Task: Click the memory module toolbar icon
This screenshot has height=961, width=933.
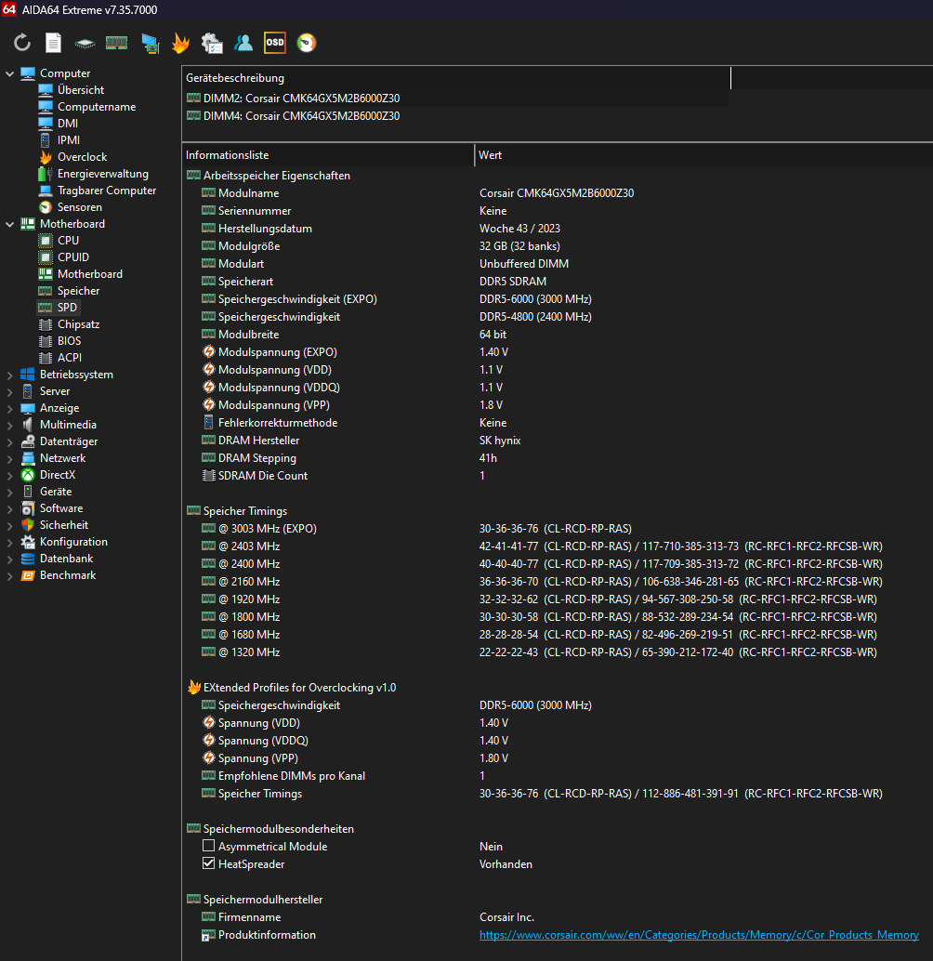Action: tap(116, 43)
